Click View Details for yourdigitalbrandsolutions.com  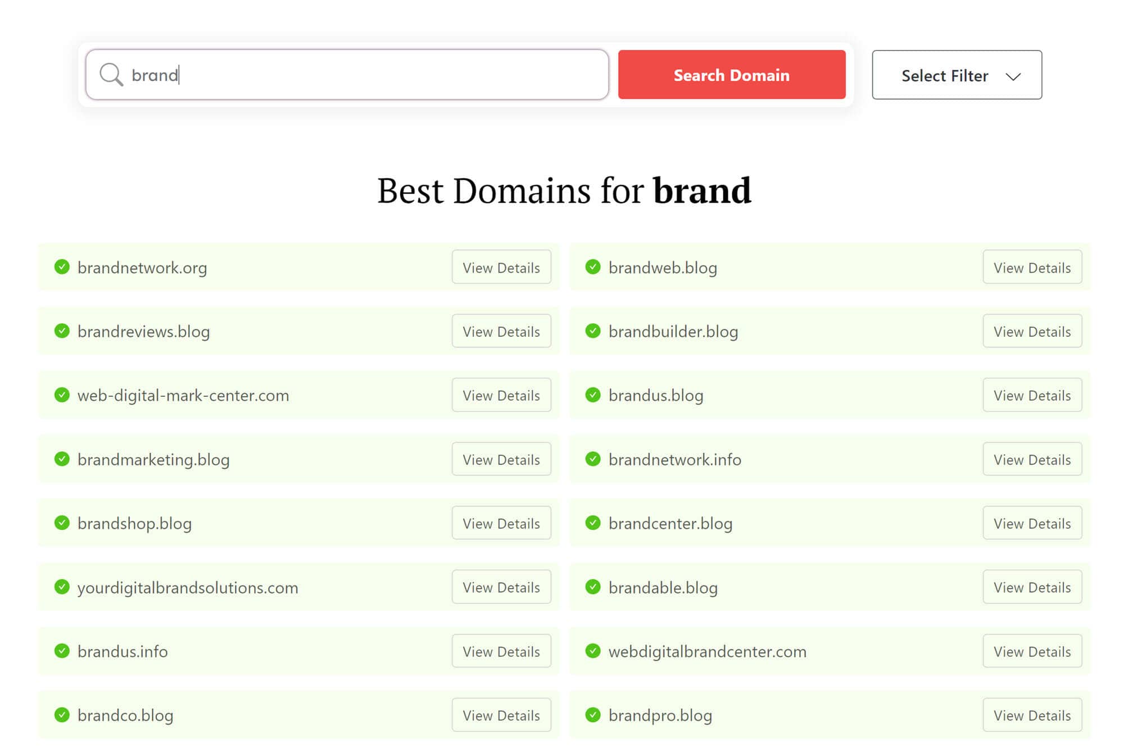pyautogui.click(x=501, y=587)
